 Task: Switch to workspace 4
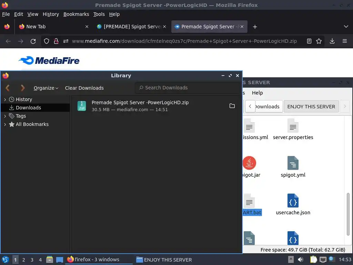[40, 259]
